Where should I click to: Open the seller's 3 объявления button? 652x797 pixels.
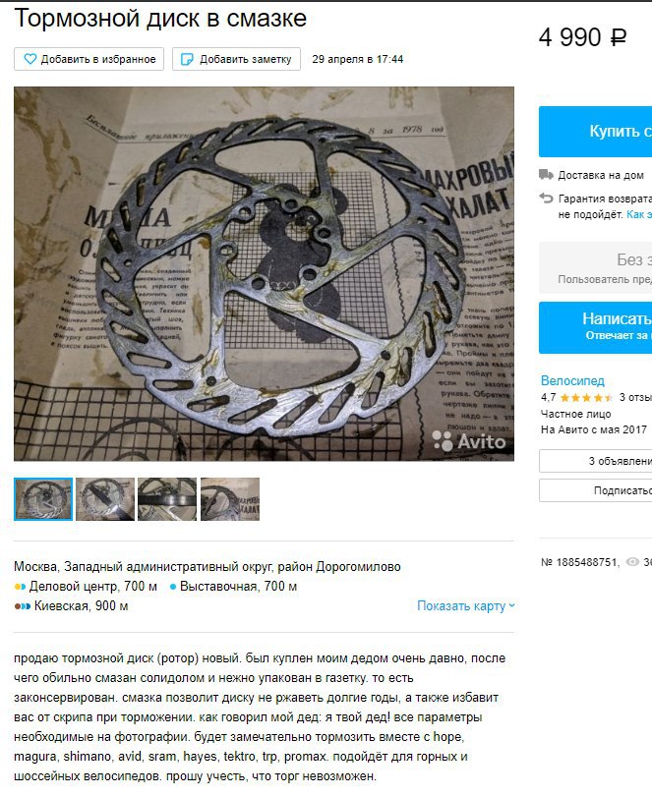pos(596,461)
